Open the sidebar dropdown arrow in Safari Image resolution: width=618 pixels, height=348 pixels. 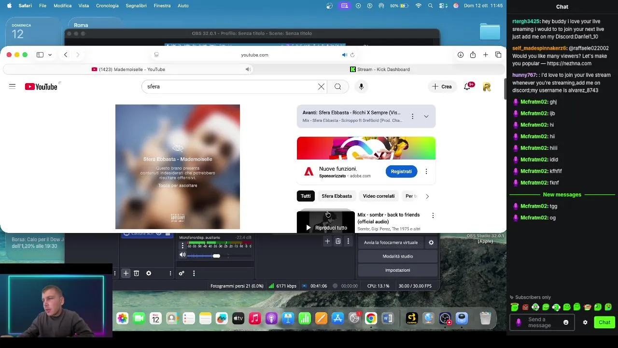point(50,55)
